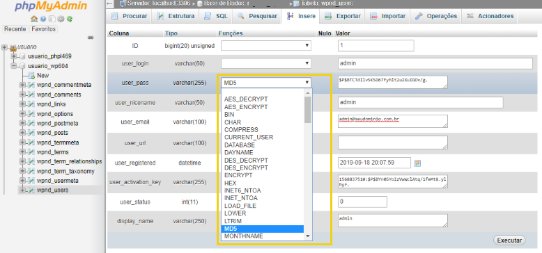Open the user_login function dropdown
The image size is (542, 253).
266,63
